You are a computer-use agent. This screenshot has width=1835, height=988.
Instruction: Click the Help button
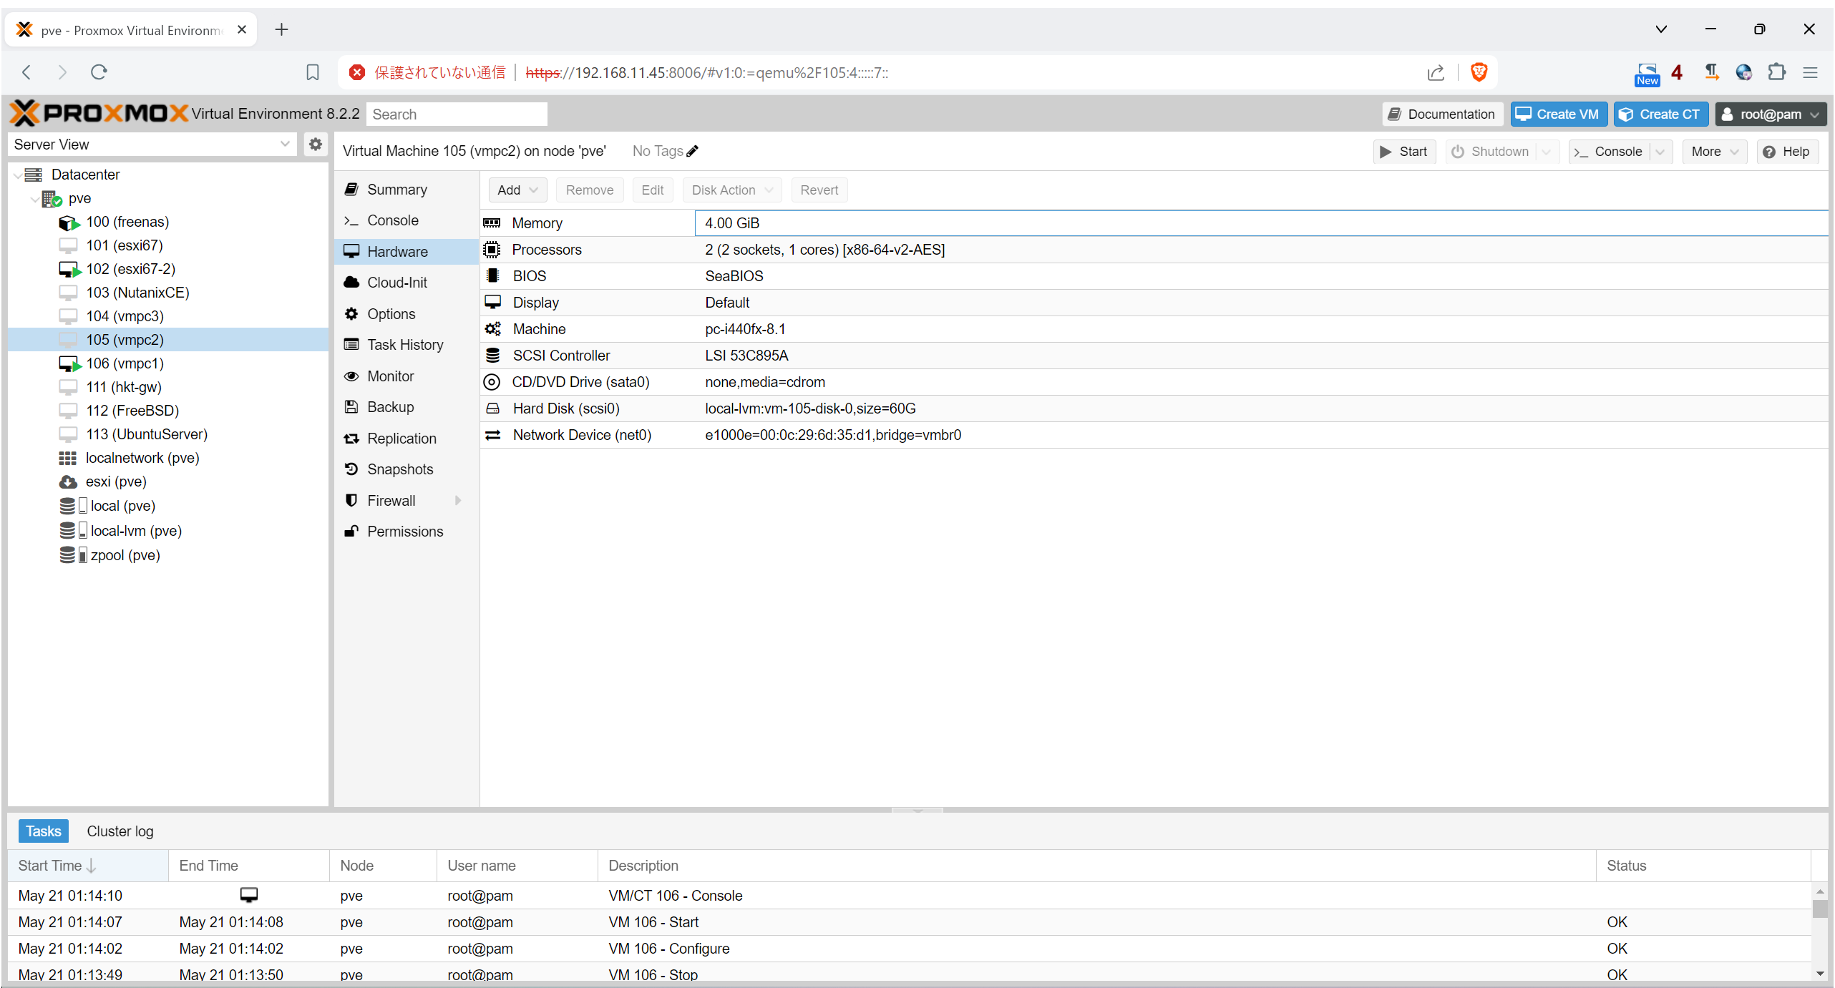(x=1787, y=152)
